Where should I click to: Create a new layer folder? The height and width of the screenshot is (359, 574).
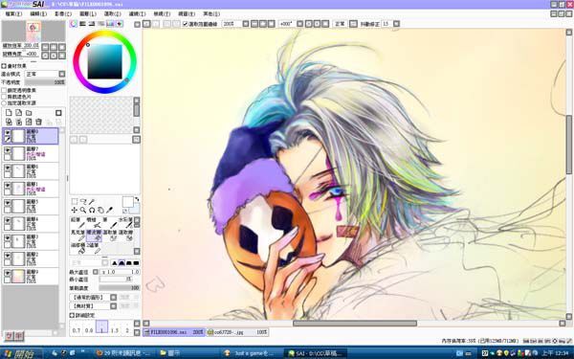29,113
